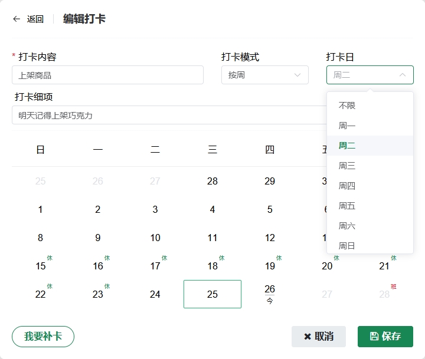Select 不限 in the dropdown list
The height and width of the screenshot is (359, 425).
370,106
